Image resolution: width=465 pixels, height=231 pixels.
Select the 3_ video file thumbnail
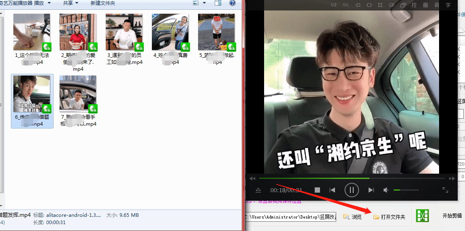[x=125, y=39]
